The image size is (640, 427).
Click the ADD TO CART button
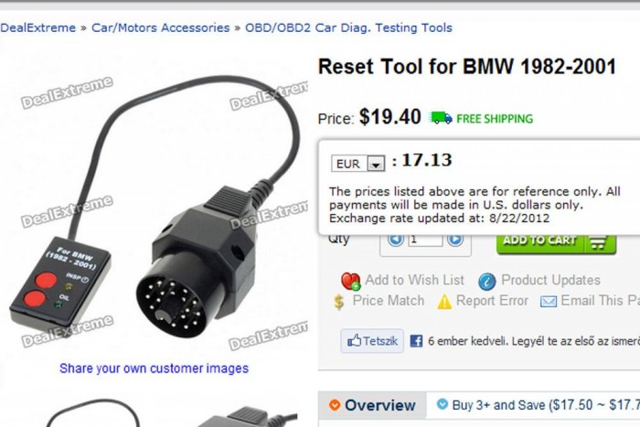pyautogui.click(x=556, y=242)
